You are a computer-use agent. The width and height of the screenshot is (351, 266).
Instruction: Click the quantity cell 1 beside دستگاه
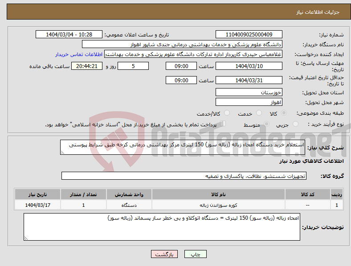point(83,205)
